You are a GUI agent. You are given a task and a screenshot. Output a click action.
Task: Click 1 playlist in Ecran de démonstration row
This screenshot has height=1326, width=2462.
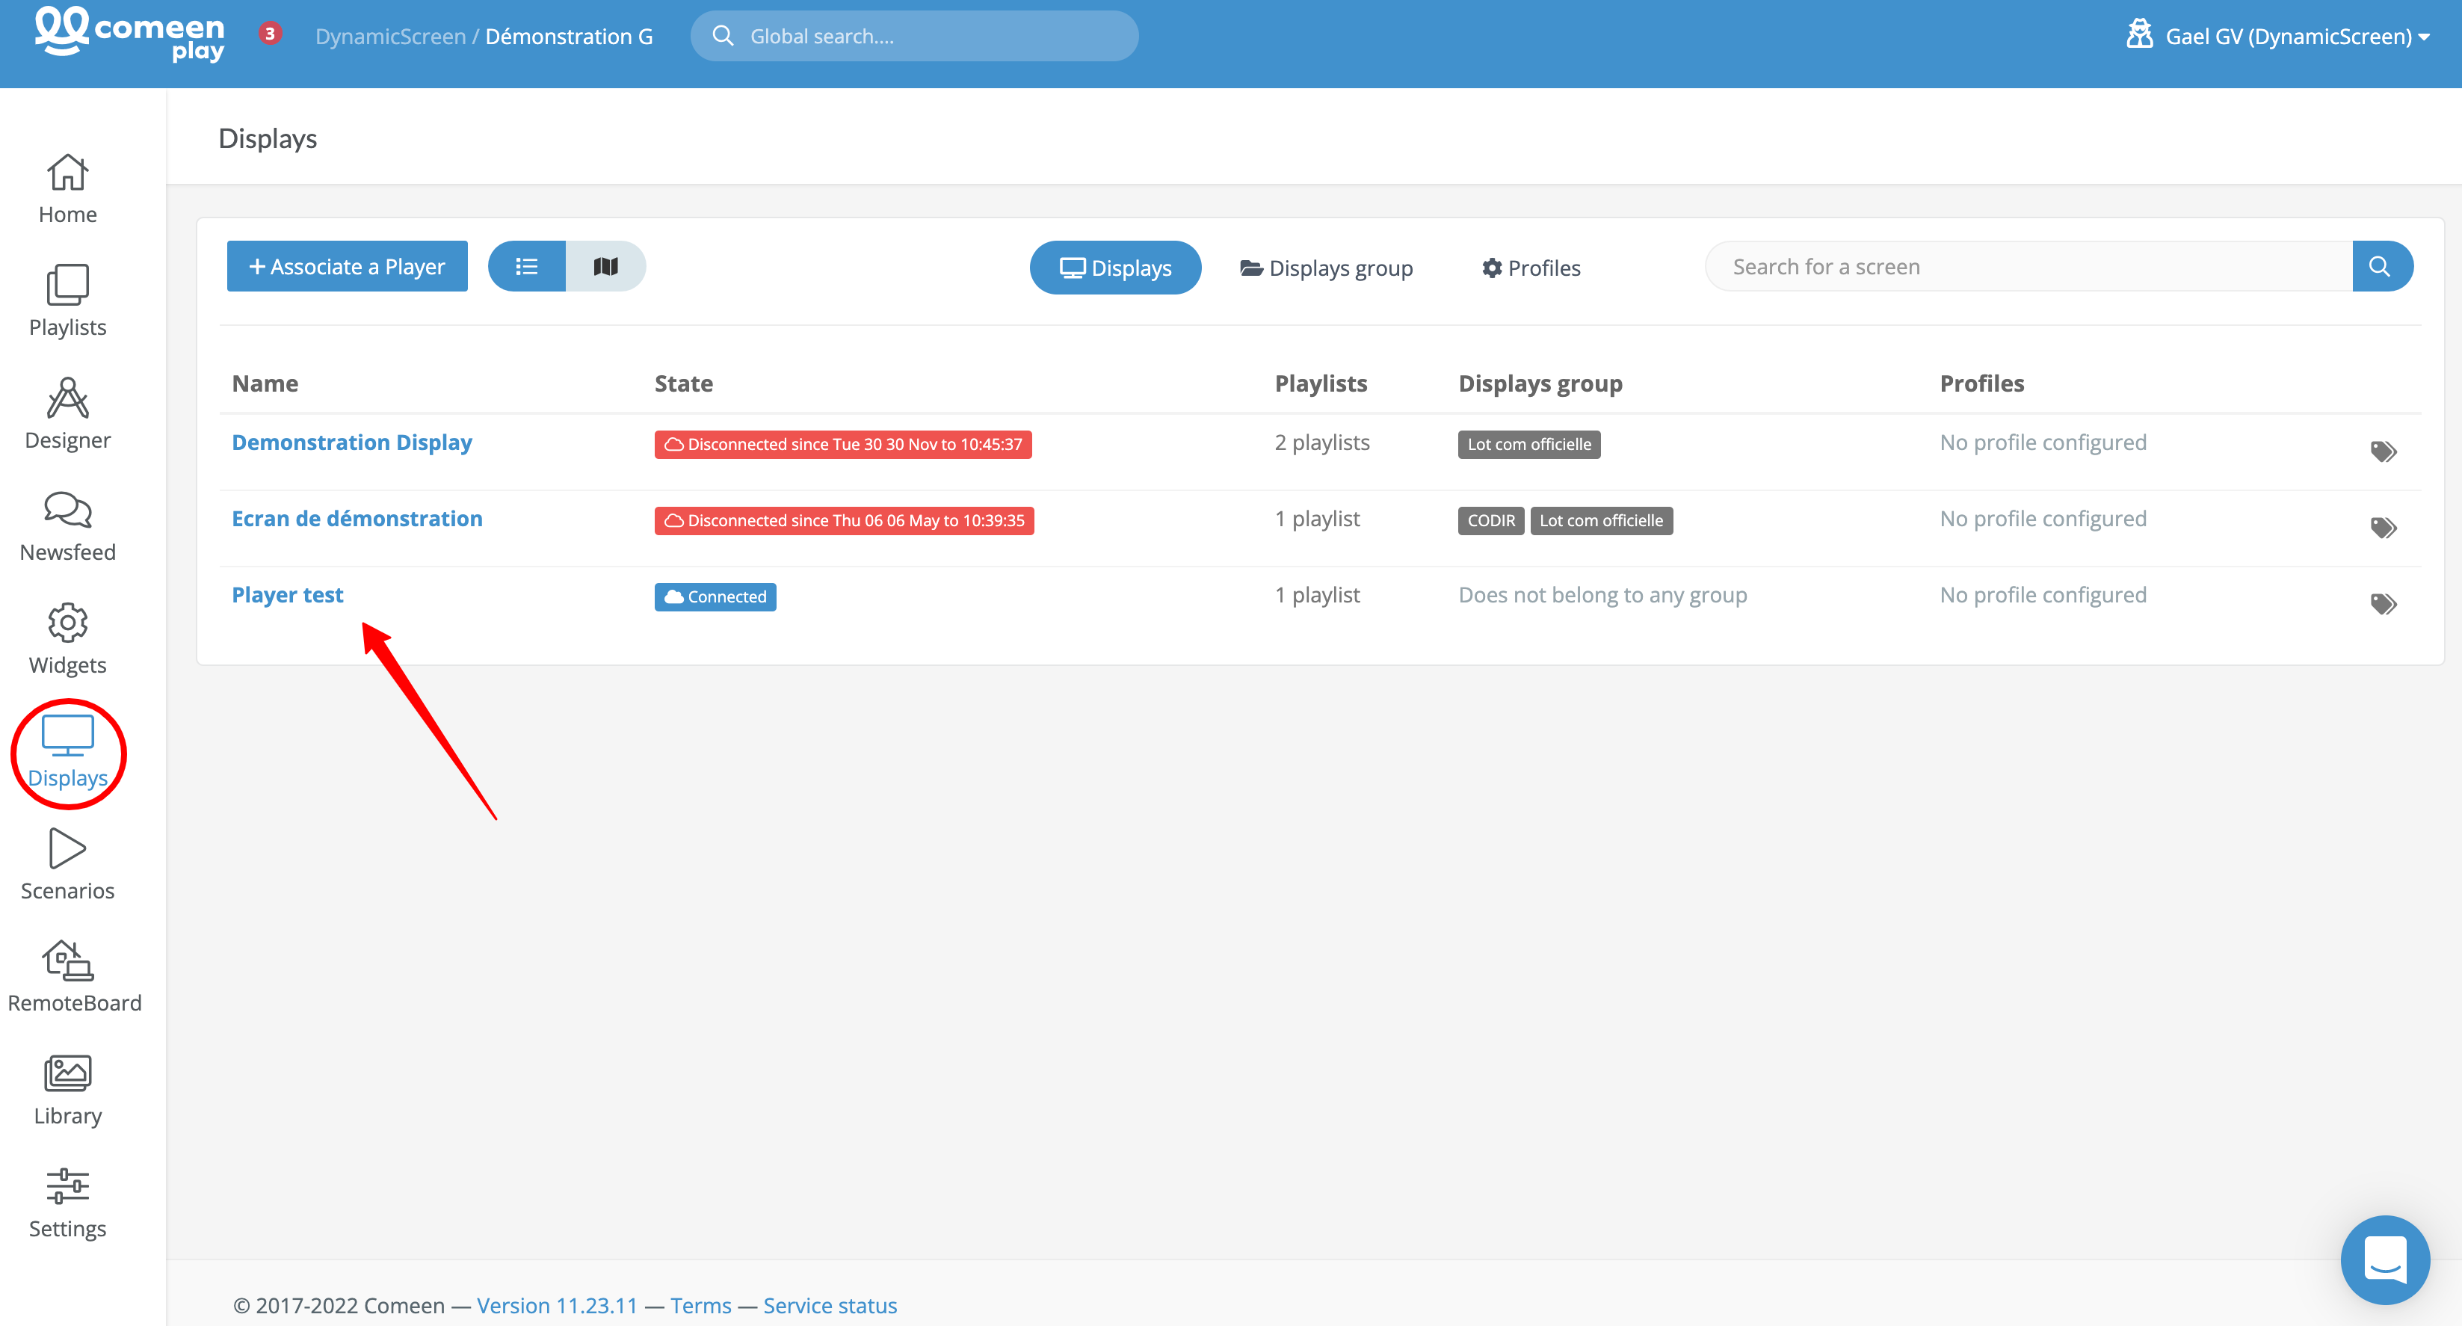pyautogui.click(x=1317, y=518)
